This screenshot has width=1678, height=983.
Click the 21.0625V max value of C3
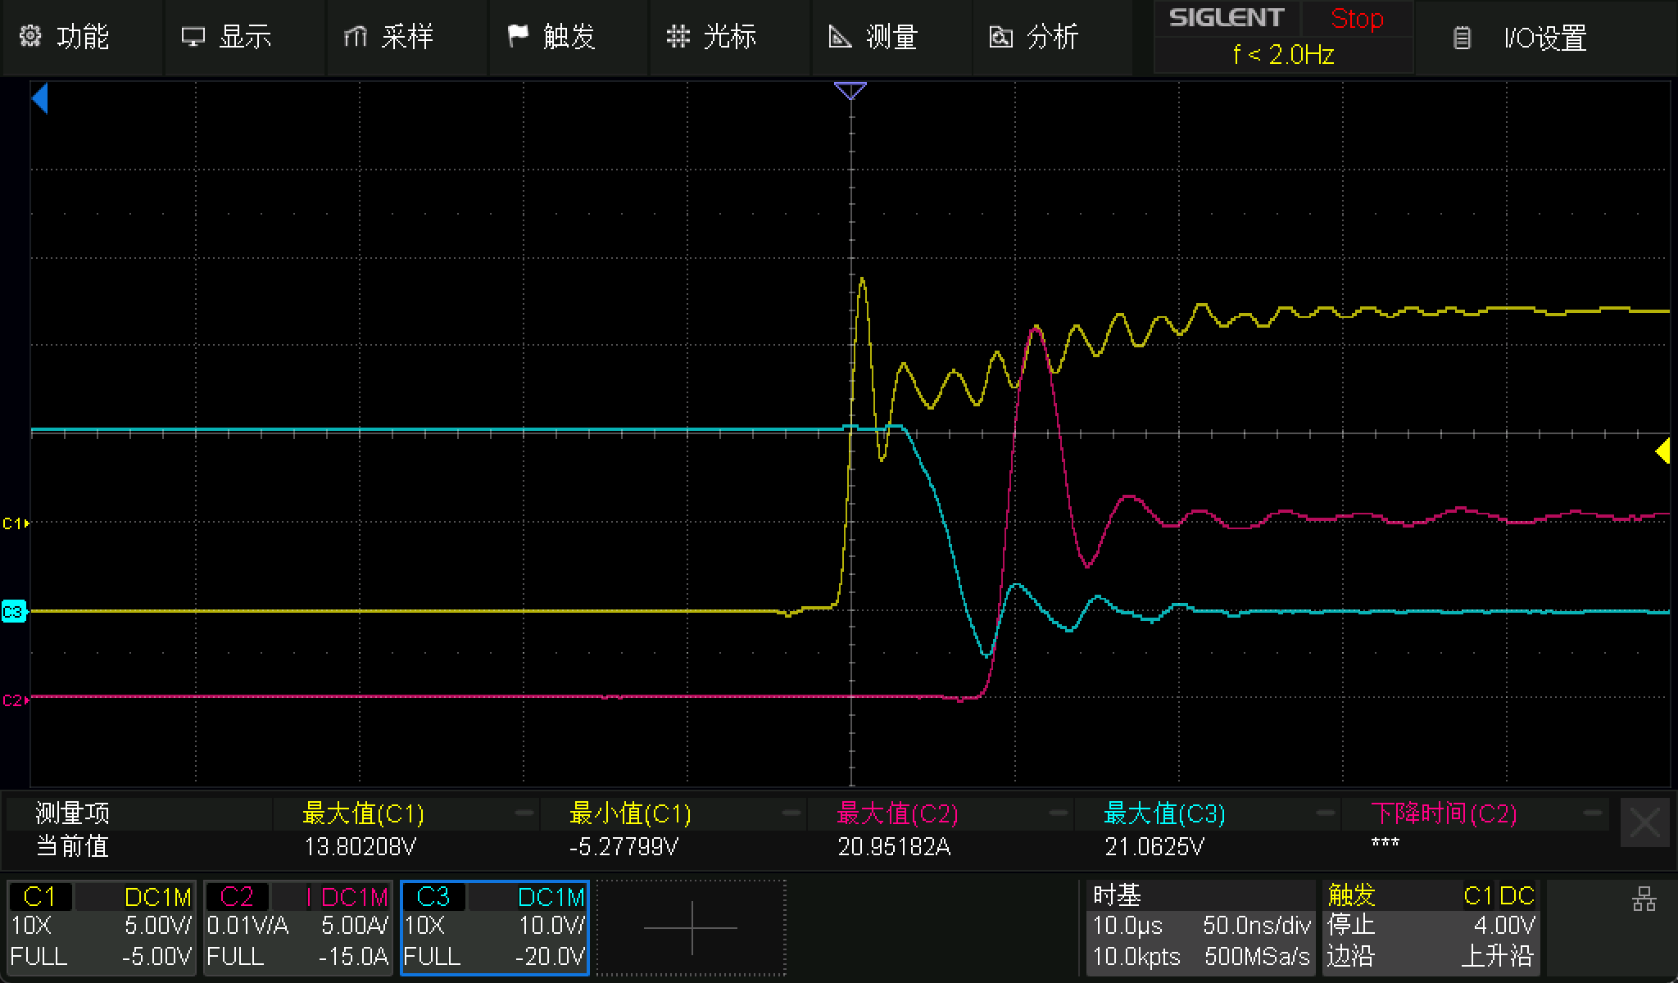[1154, 846]
